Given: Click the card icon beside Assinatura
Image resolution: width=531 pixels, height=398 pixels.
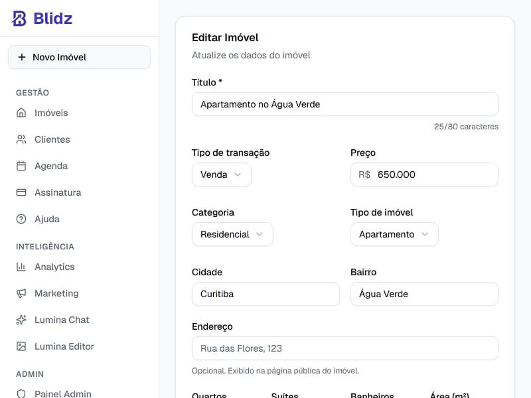Looking at the screenshot, I should click(x=21, y=192).
